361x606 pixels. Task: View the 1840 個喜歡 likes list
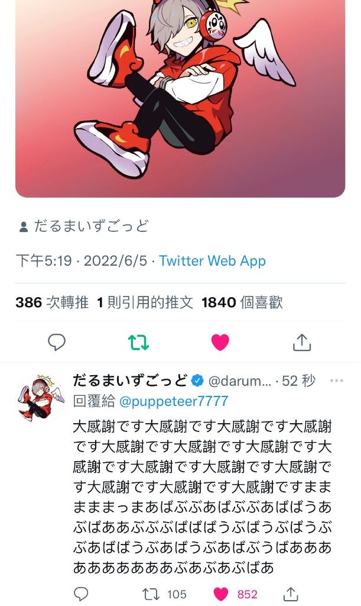tap(242, 302)
